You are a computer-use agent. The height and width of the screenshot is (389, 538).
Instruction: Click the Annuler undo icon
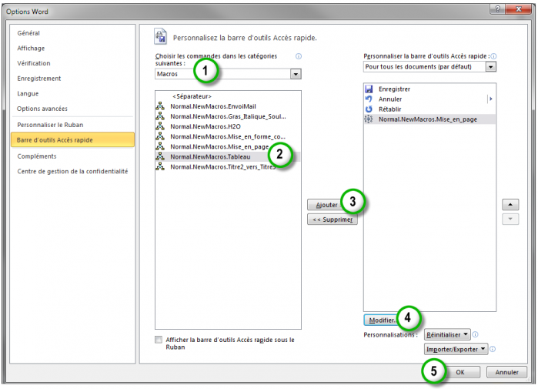click(x=369, y=99)
